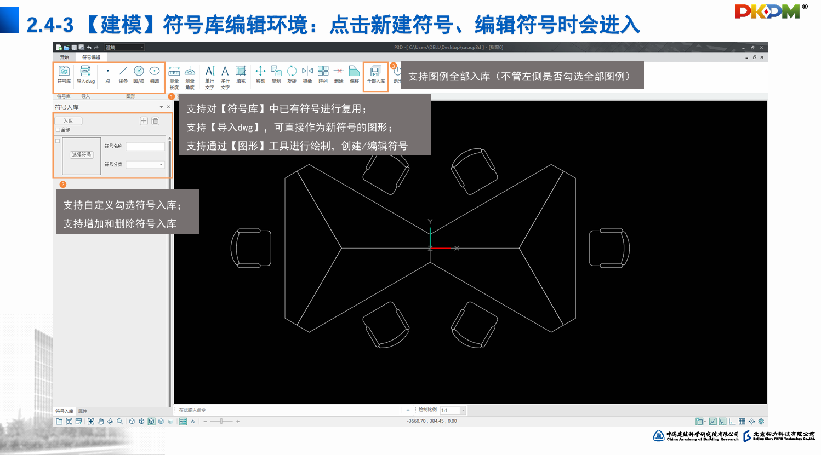Select the 线条 line drawing tool

(x=123, y=74)
